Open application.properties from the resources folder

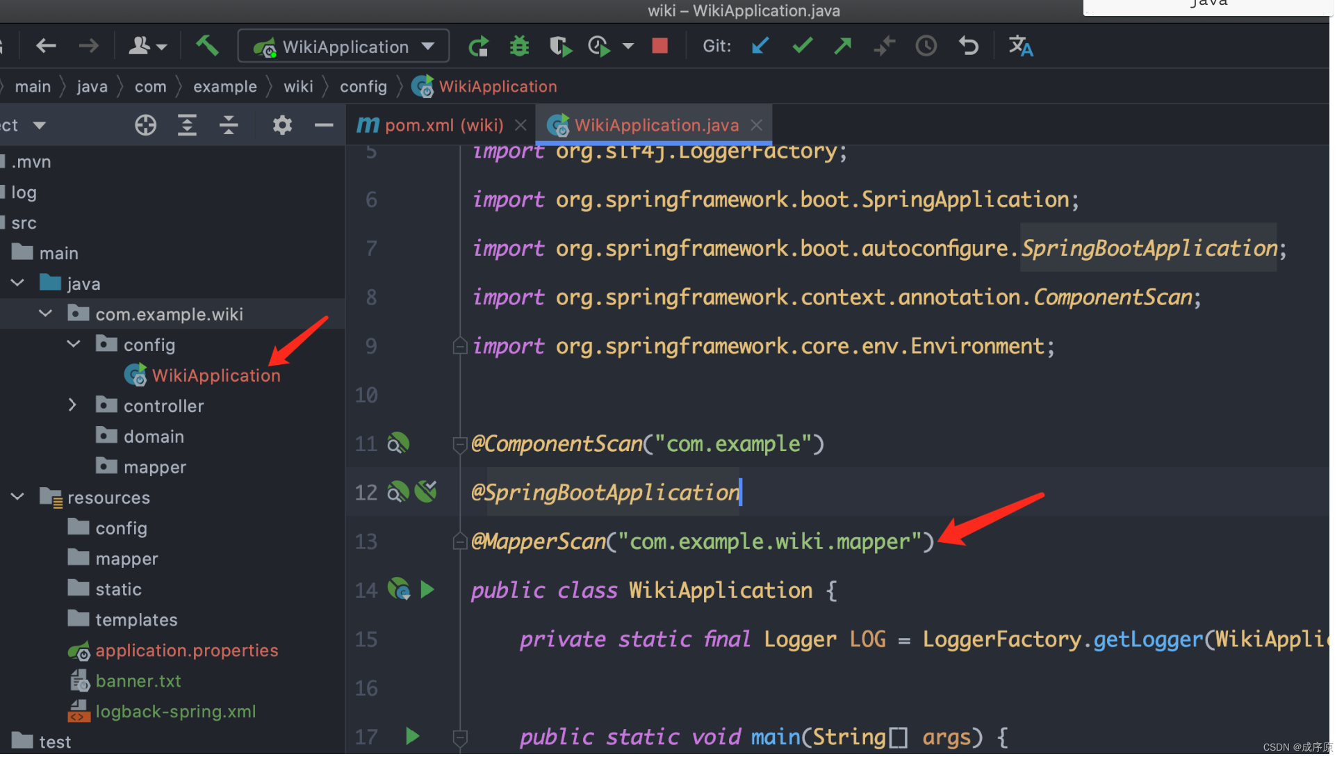[x=186, y=650]
